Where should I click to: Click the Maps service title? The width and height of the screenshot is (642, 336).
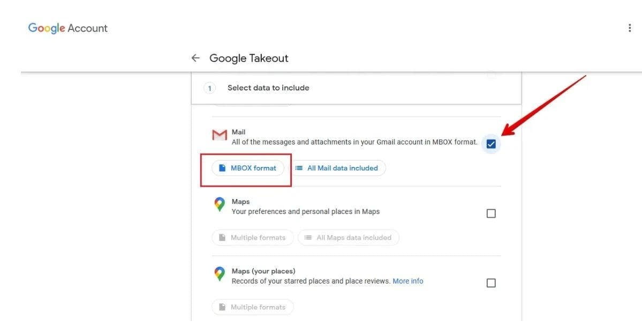pos(241,201)
